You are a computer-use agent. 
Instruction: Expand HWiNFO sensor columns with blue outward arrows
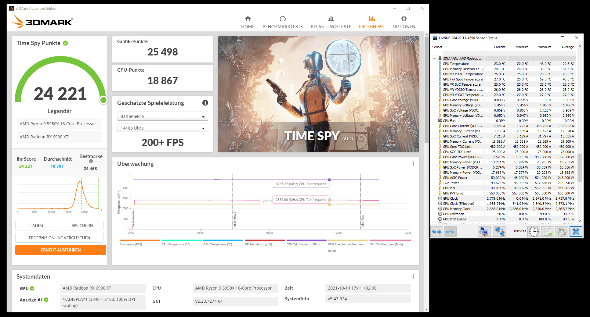pyautogui.click(x=437, y=232)
